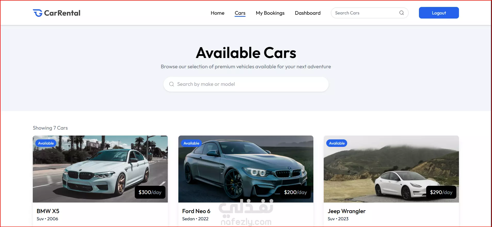Click the 'Available Cars' heading
Image resolution: width=492 pixels, height=227 pixels.
pos(246,53)
